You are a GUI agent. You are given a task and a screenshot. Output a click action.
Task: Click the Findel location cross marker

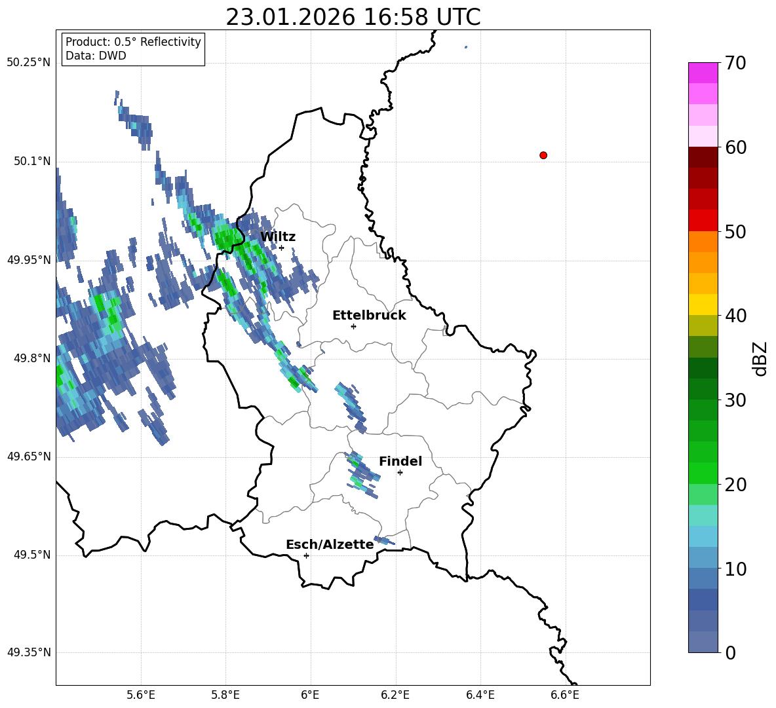click(400, 473)
